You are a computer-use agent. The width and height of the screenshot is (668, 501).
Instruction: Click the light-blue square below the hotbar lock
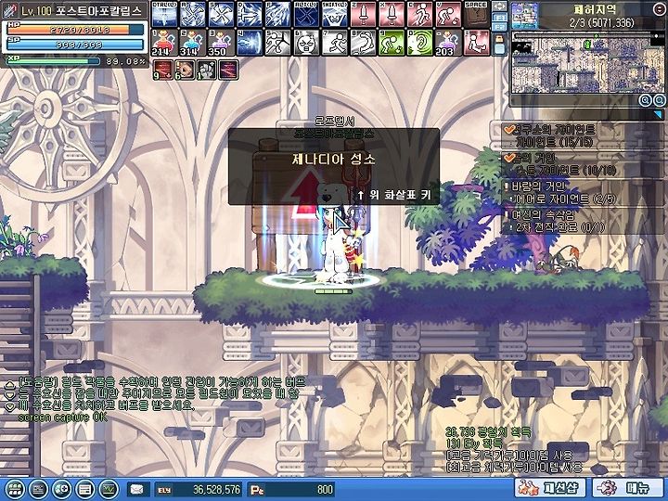[500, 48]
